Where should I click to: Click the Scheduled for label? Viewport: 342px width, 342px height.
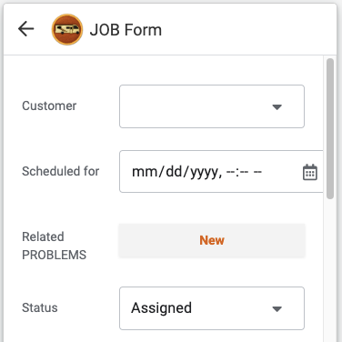tap(60, 171)
